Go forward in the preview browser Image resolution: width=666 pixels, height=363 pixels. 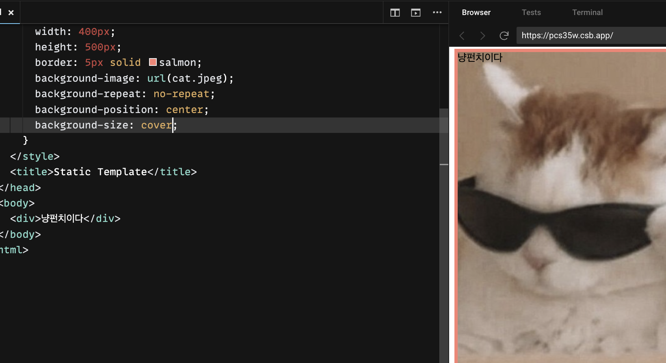coord(482,36)
